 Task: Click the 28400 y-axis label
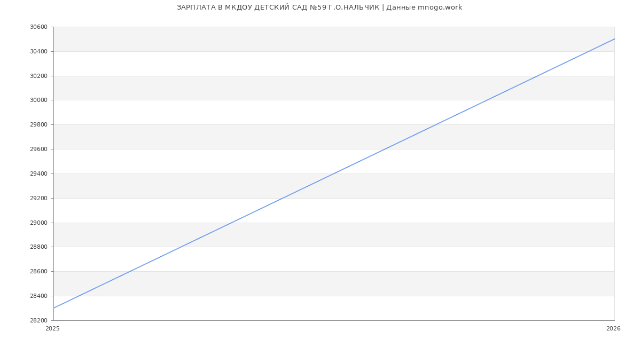[x=38, y=296]
